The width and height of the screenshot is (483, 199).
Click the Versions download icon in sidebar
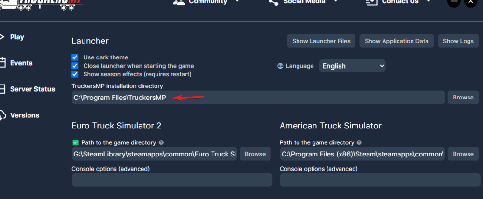click(x=2, y=115)
